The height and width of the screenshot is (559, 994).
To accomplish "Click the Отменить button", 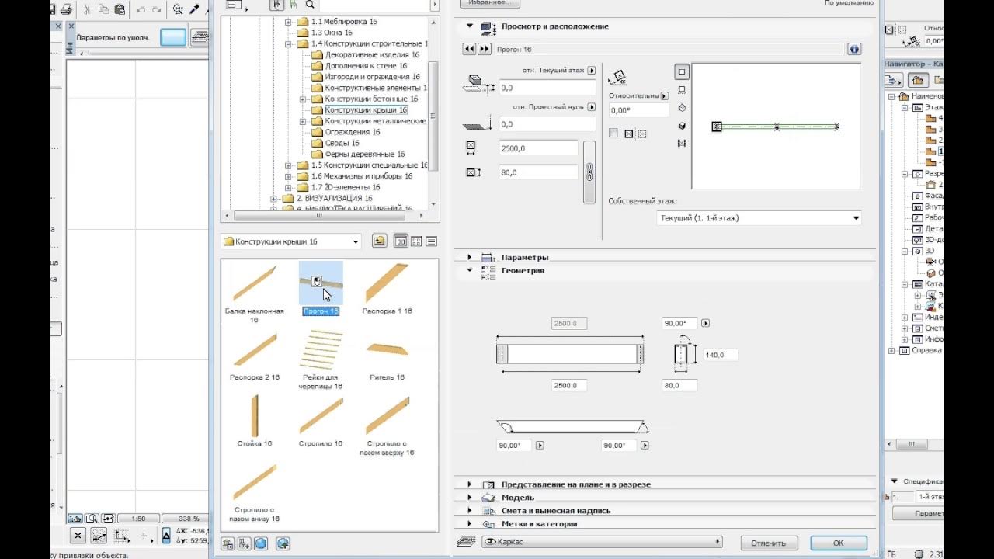I will [769, 543].
